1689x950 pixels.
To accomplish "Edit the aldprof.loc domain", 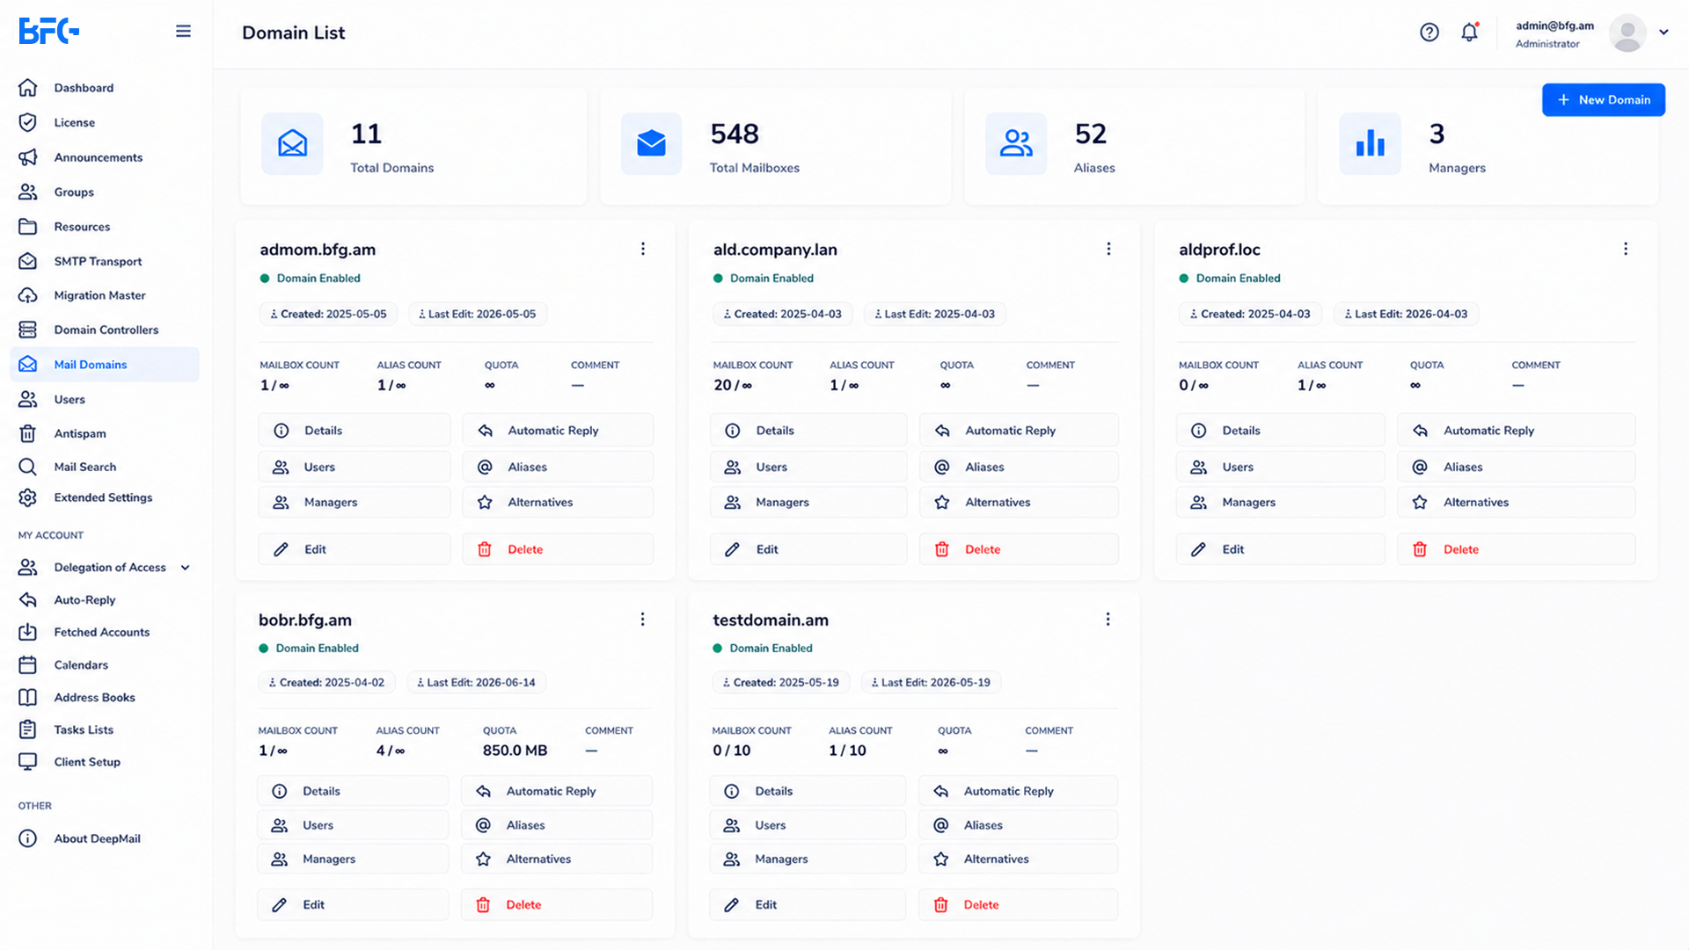I will (x=1281, y=549).
